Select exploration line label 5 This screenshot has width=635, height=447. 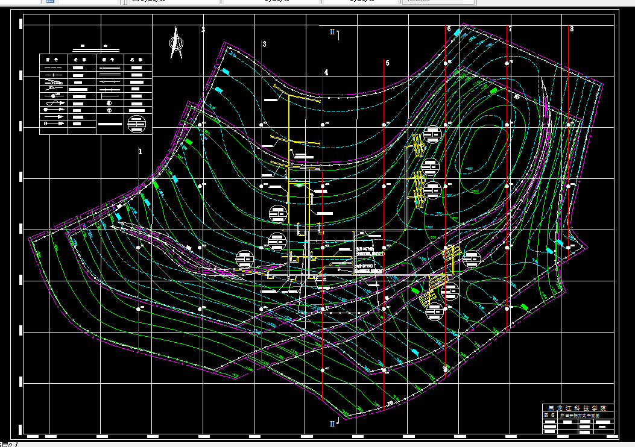tap(388, 63)
